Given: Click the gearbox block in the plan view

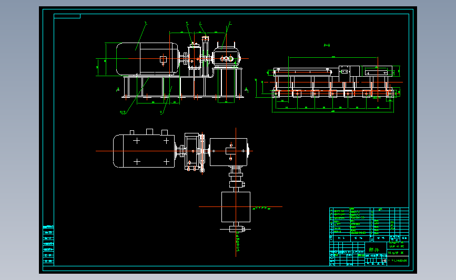Looking at the screenshot, I should coord(229,152).
